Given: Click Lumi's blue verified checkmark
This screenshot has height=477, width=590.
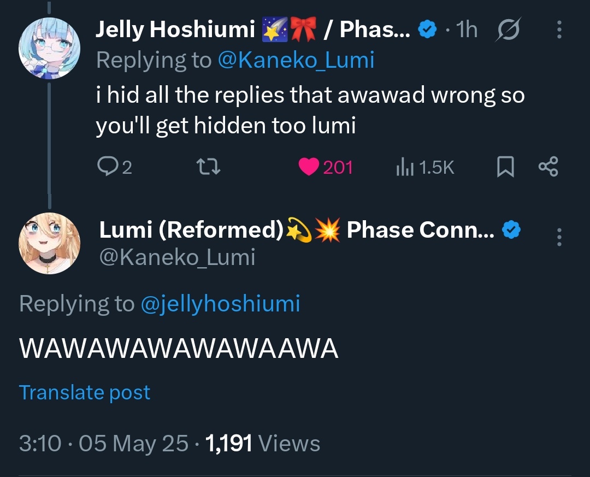Looking at the screenshot, I should point(510,231).
